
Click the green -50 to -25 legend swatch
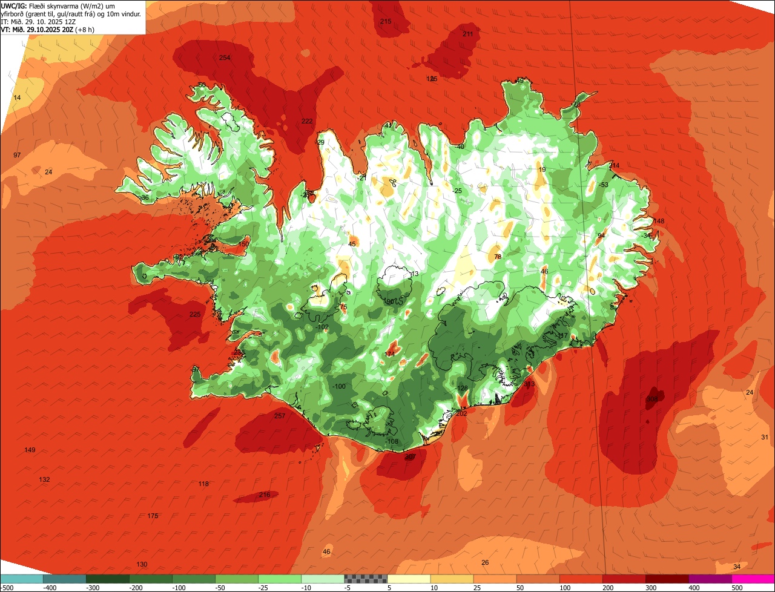click(x=237, y=579)
